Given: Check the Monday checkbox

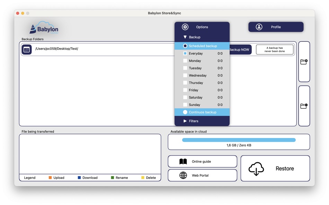Looking at the screenshot, I should coord(185,61).
